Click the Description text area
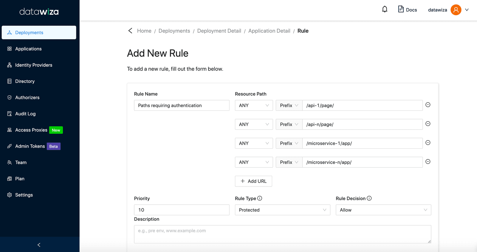 283,234
